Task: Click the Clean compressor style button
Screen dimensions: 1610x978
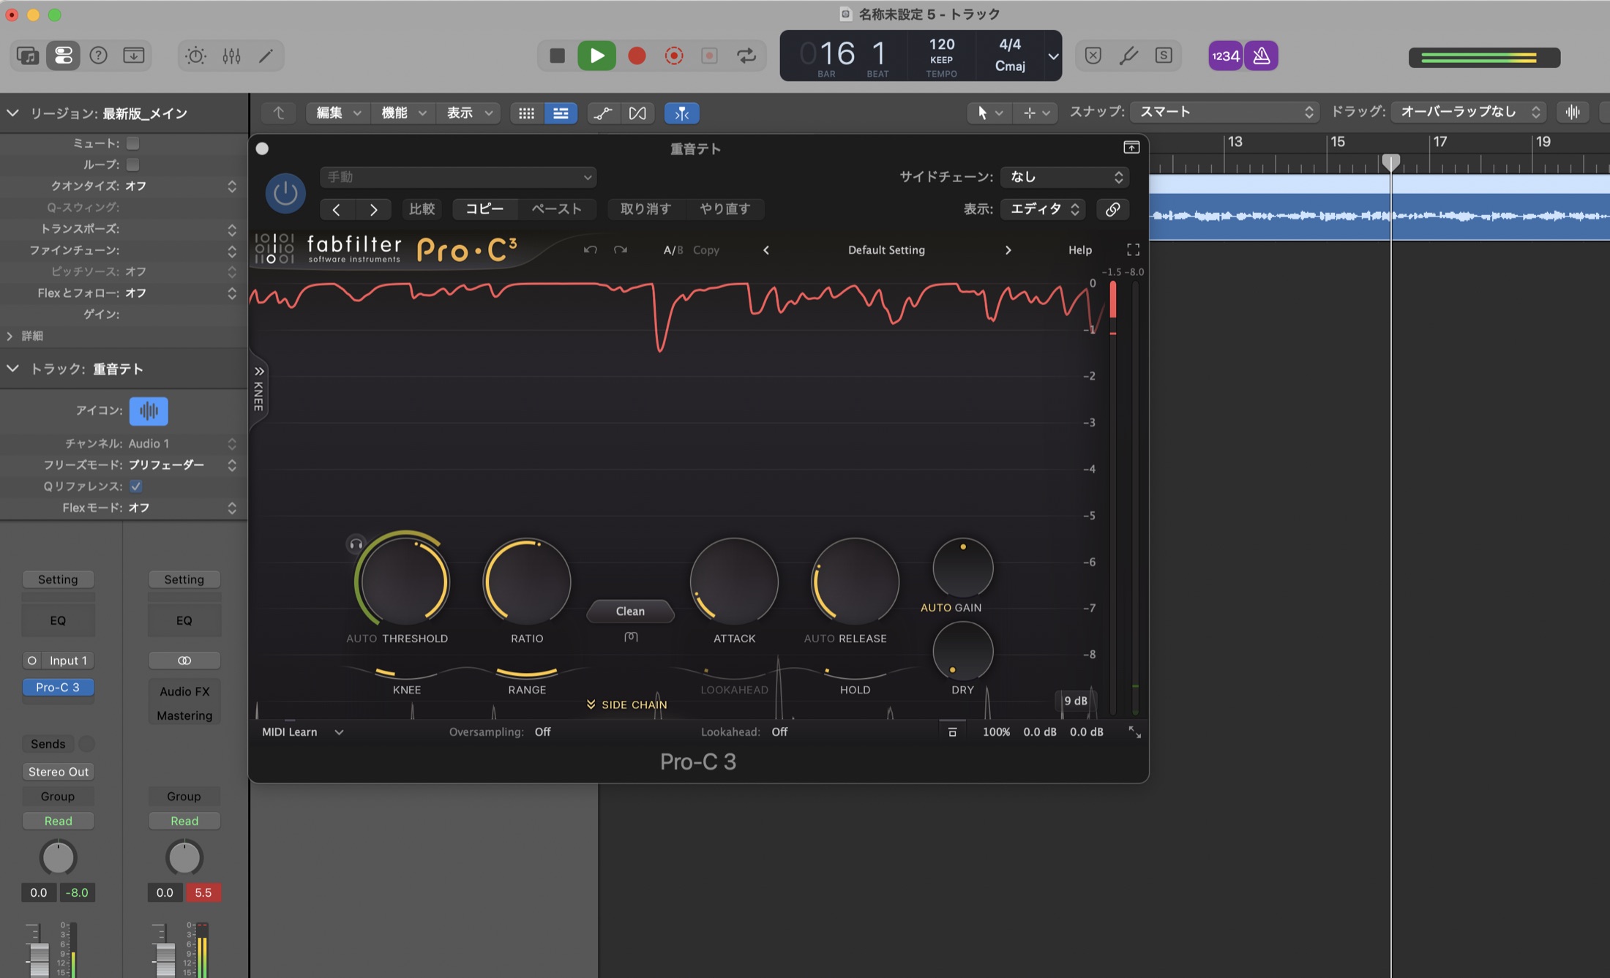Action: (x=630, y=612)
